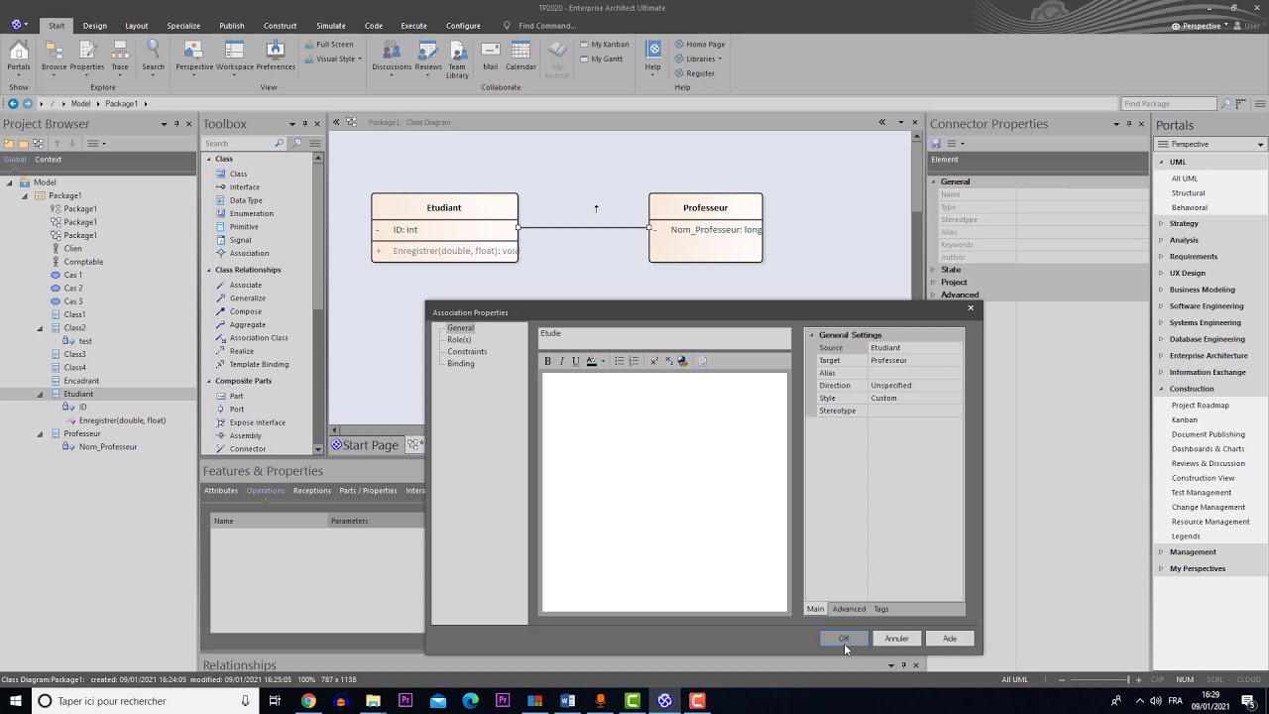Open the Calendar ribbon icon

coord(520,57)
